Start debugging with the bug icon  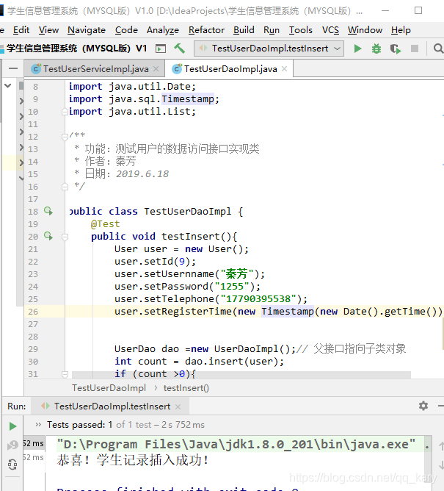[x=376, y=49]
